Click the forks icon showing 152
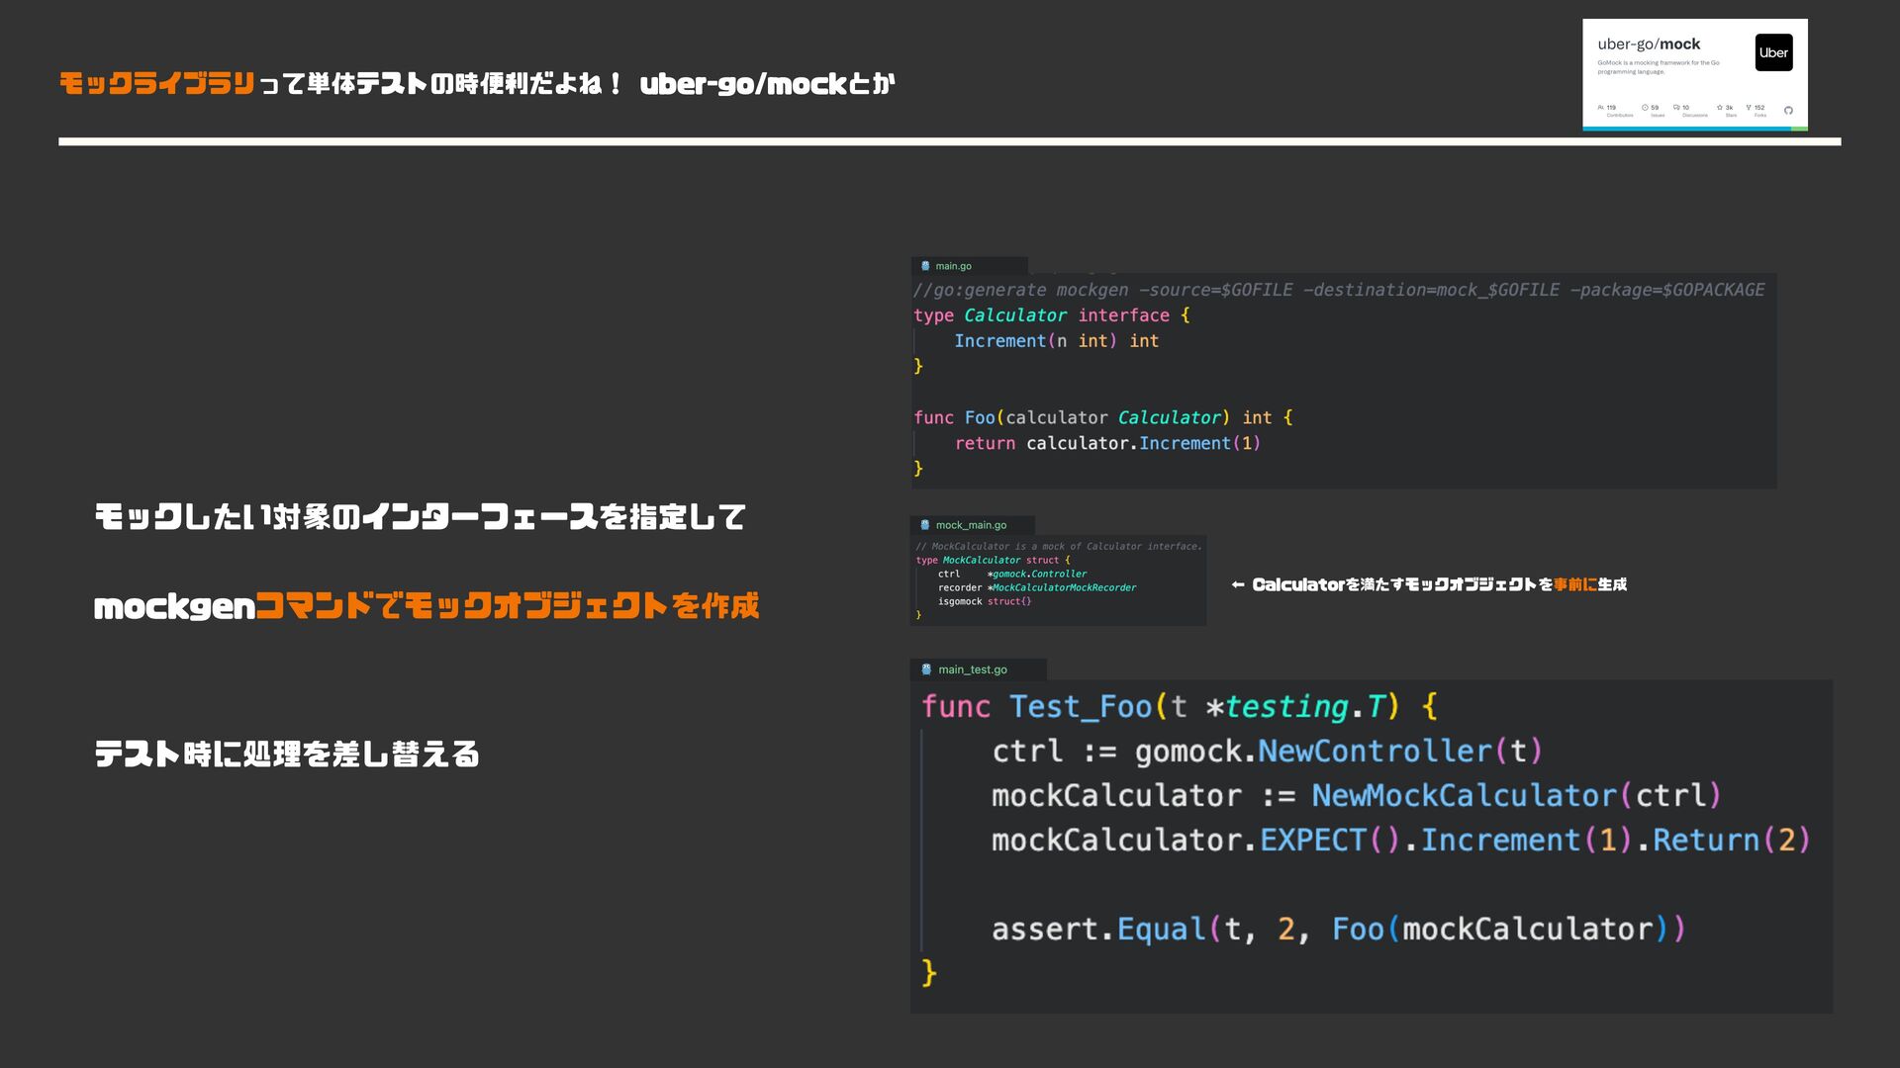This screenshot has height=1068, width=1900. [x=1749, y=107]
